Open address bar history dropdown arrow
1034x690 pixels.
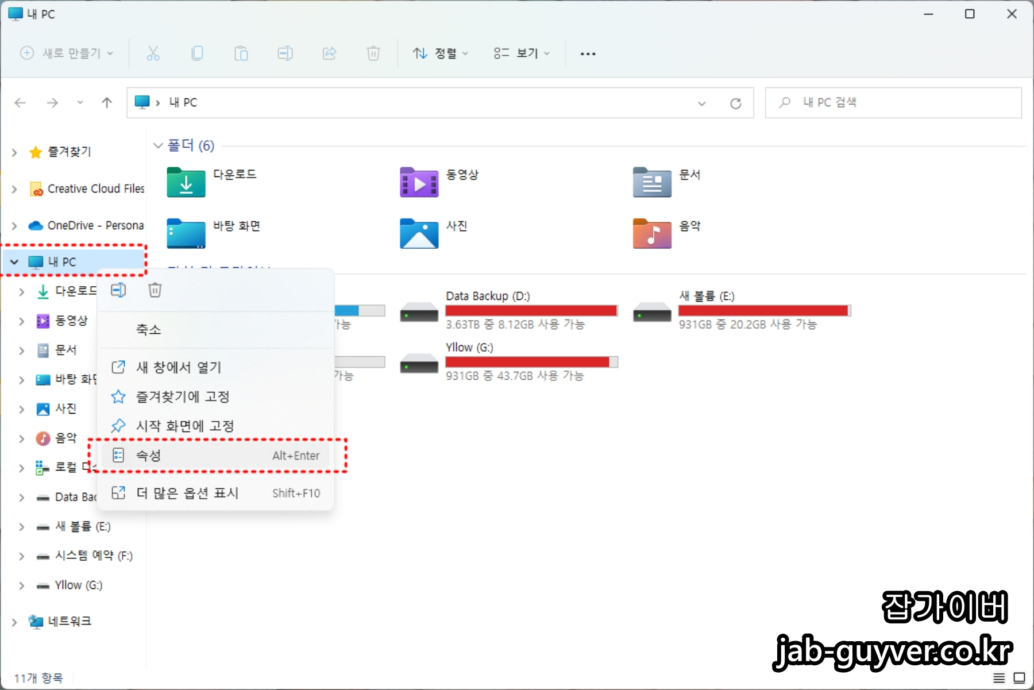[701, 103]
